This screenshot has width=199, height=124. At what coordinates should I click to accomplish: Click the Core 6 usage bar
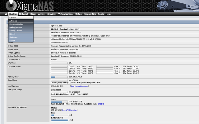pyautogui.click(x=59, y=73)
